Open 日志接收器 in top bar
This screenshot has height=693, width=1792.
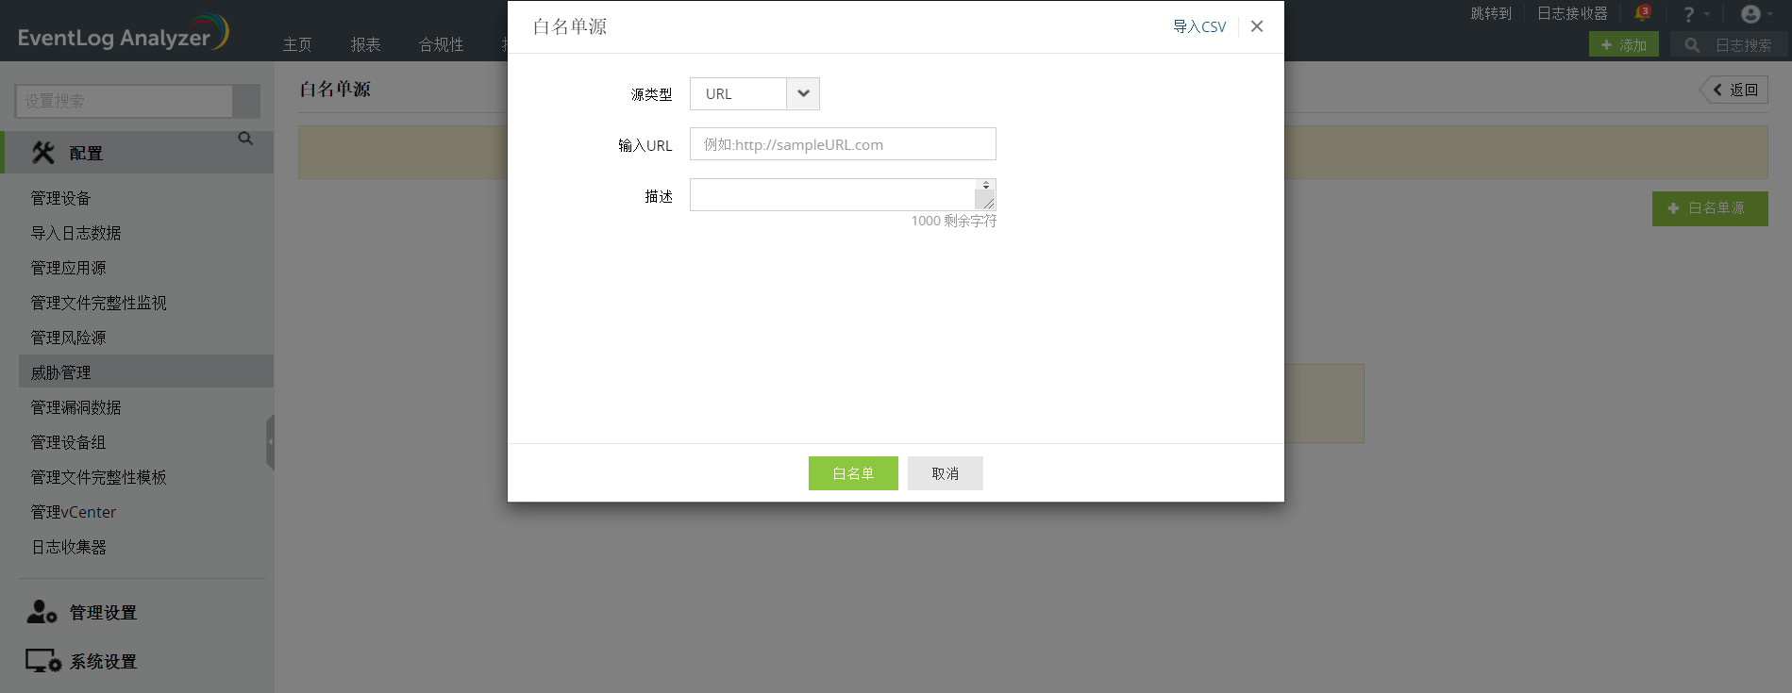pyautogui.click(x=1572, y=13)
